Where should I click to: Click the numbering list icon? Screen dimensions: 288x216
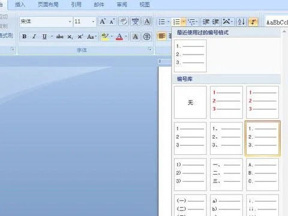click(176, 22)
